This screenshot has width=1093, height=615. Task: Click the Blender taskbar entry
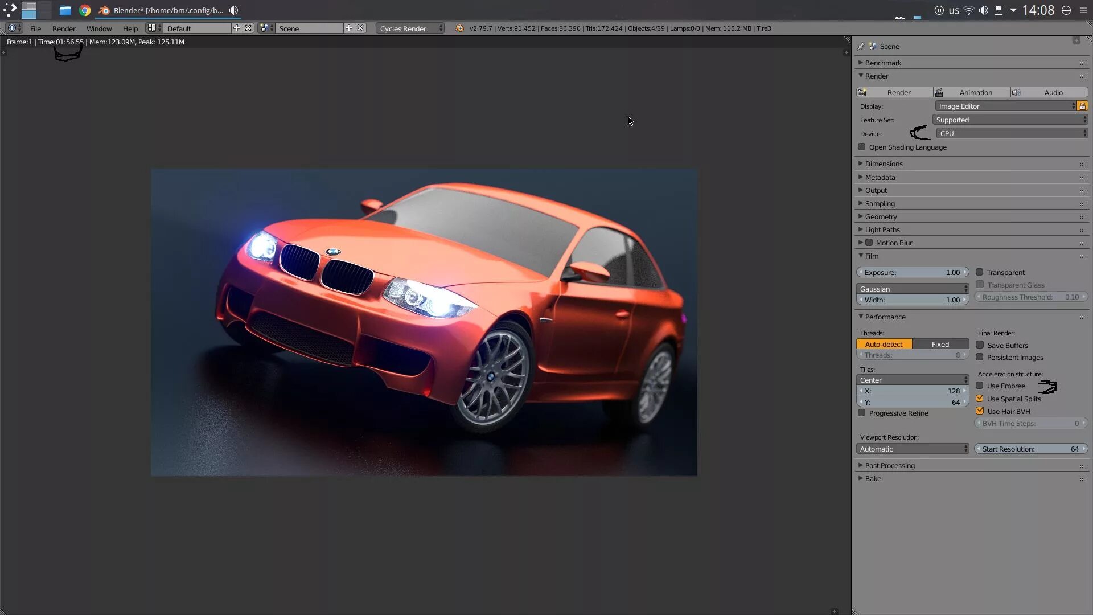click(x=168, y=10)
